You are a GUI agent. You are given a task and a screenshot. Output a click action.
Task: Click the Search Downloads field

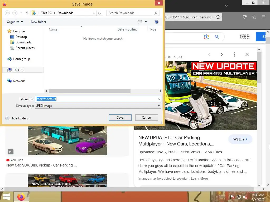coord(133,13)
